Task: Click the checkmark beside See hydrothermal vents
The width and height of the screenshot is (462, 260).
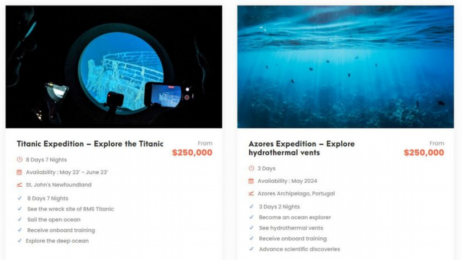Action: click(x=251, y=228)
